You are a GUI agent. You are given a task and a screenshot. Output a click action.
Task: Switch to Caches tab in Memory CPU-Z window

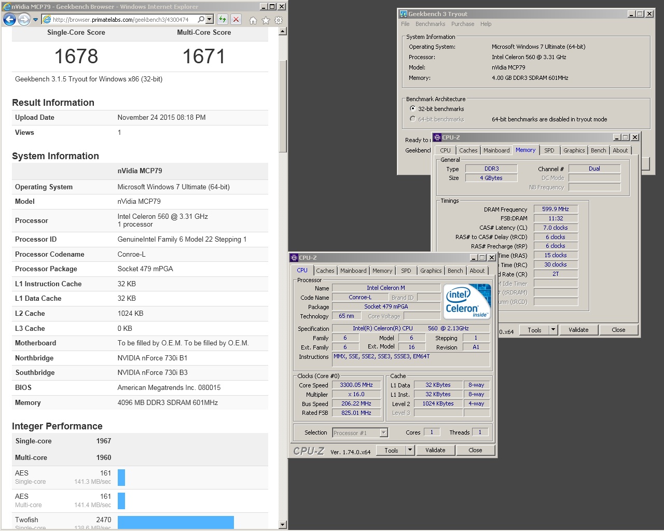click(x=468, y=150)
